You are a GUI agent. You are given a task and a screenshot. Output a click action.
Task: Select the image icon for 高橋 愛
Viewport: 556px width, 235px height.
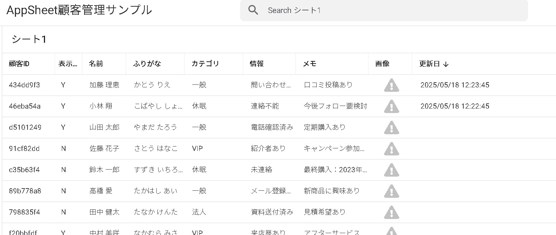[x=391, y=191]
